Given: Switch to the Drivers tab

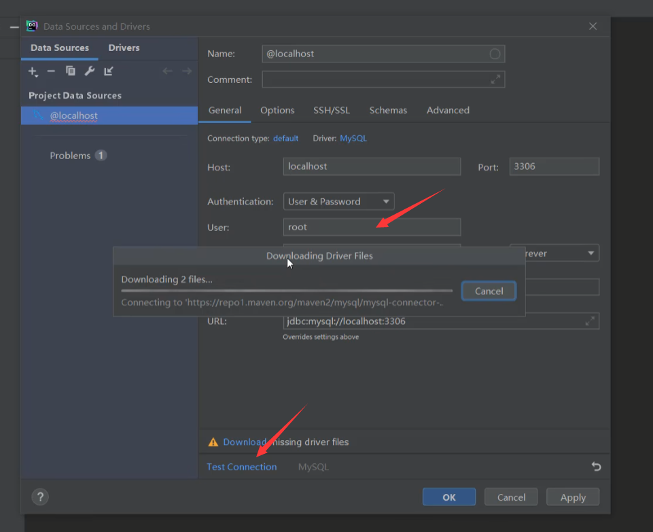Looking at the screenshot, I should click(124, 48).
